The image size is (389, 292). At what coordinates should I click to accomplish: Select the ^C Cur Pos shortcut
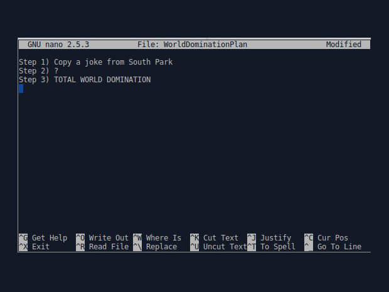pyautogui.click(x=326, y=238)
